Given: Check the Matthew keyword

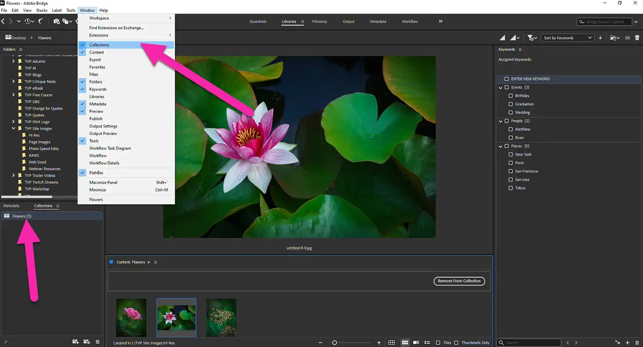Looking at the screenshot, I should coord(511,129).
